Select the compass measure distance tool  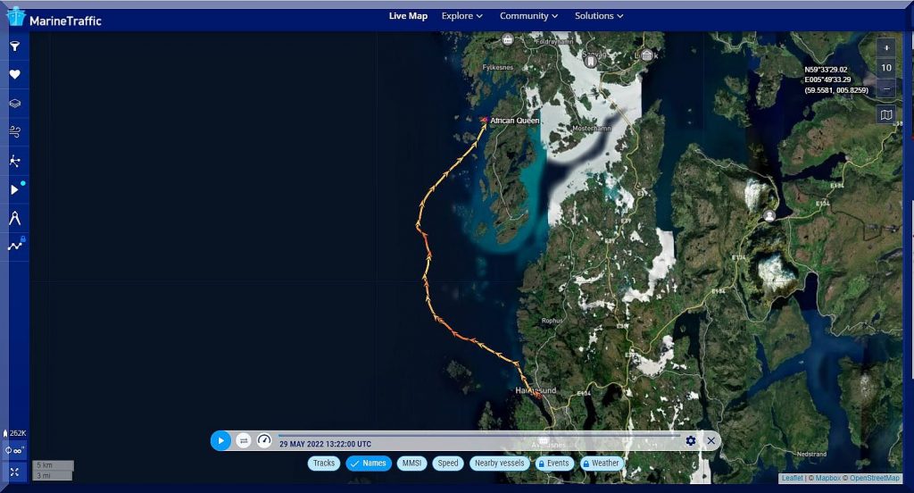point(14,217)
